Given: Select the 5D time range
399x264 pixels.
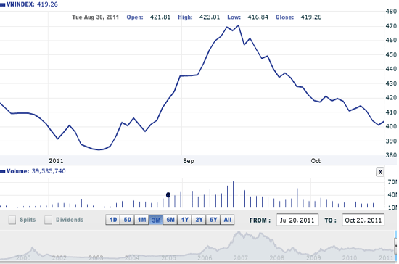Looking at the screenshot, I should pyautogui.click(x=127, y=220).
